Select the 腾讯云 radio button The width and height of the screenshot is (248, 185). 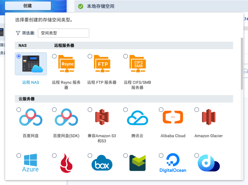coord(126,110)
